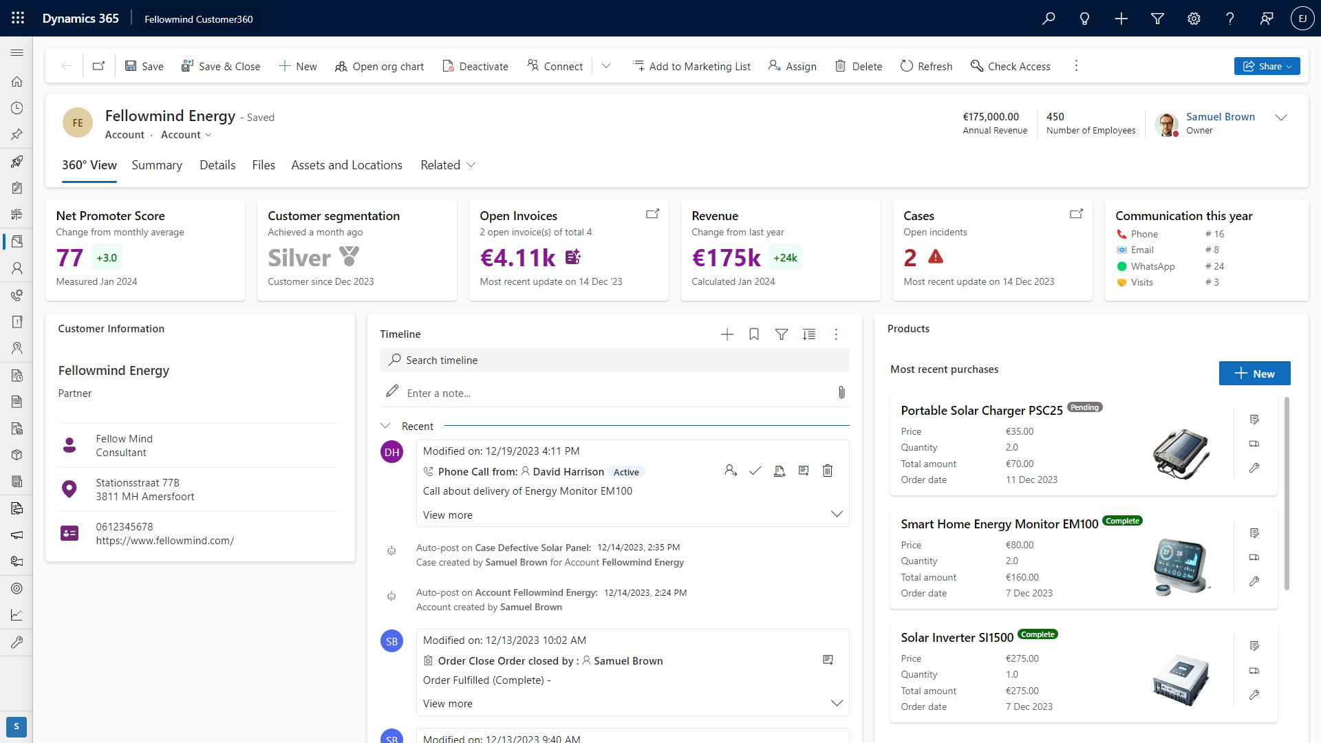Expand View more on the Phone Call entry
The image size is (1321, 743).
(448, 515)
